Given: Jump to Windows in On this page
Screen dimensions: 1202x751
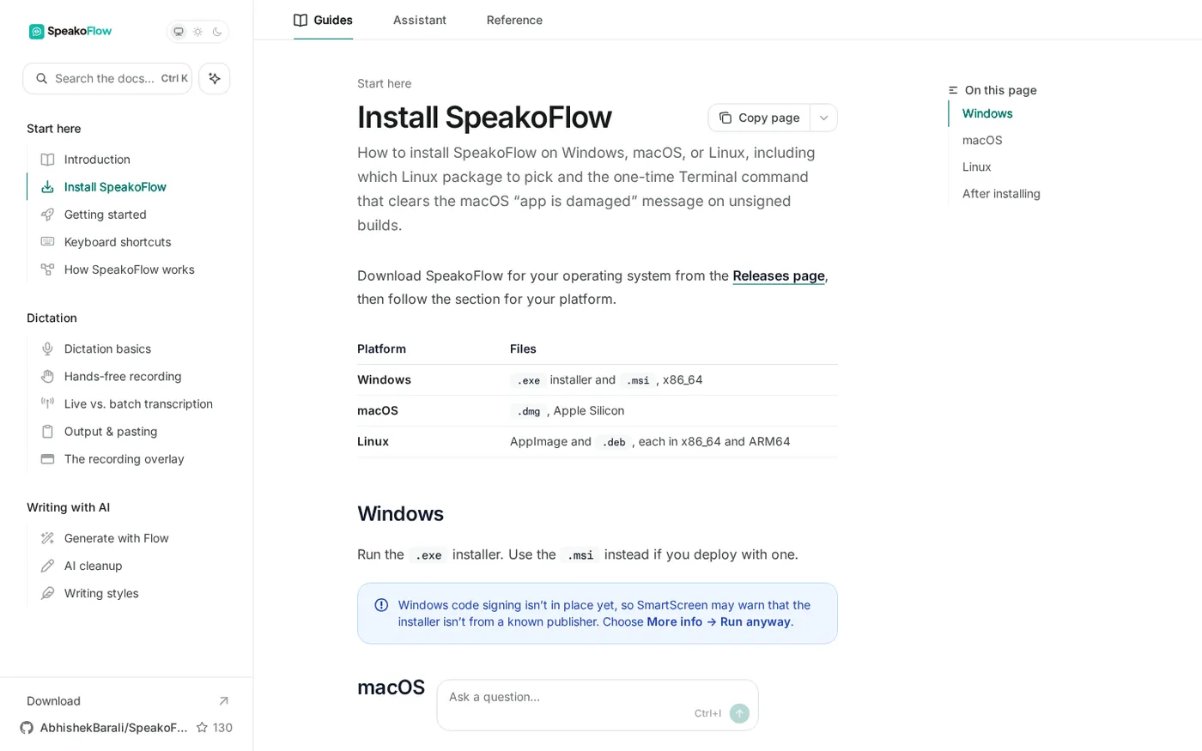Looking at the screenshot, I should click(987, 113).
